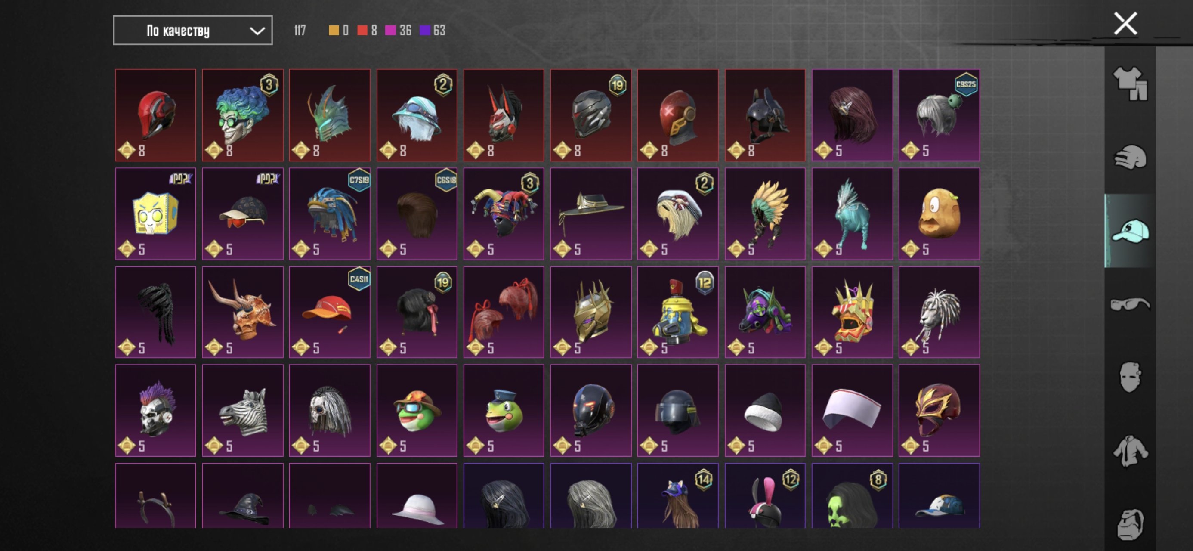Viewport: 1193px width, 551px height.
Task: Open the По качеству sort dropdown
Action: click(193, 31)
